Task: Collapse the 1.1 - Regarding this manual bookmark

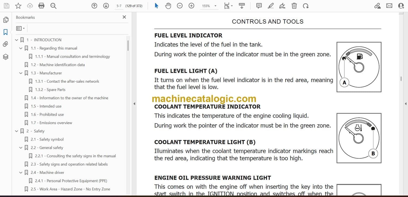Action: point(21,48)
